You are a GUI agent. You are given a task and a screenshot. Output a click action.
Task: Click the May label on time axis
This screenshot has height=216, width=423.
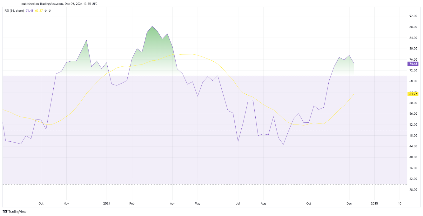(197, 204)
